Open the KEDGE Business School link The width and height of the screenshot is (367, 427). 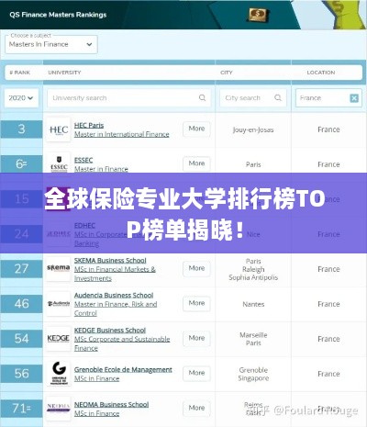click(110, 331)
